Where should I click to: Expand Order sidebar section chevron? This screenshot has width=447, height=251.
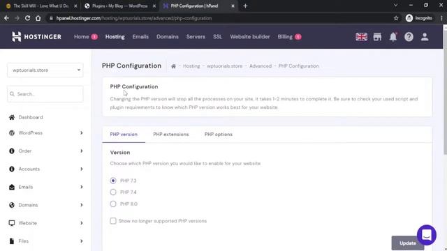point(82,151)
